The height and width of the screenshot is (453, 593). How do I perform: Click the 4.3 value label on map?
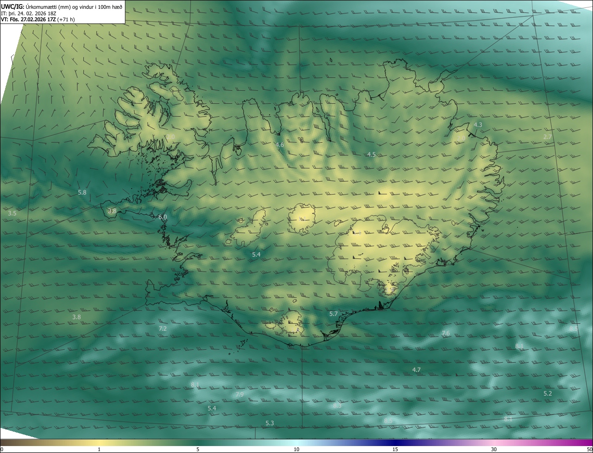point(478,125)
